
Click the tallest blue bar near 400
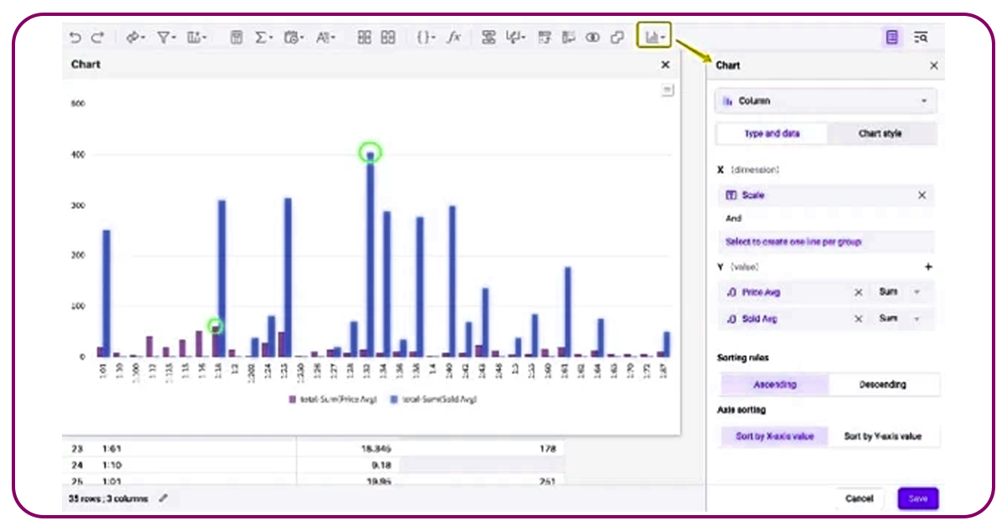tap(370, 255)
